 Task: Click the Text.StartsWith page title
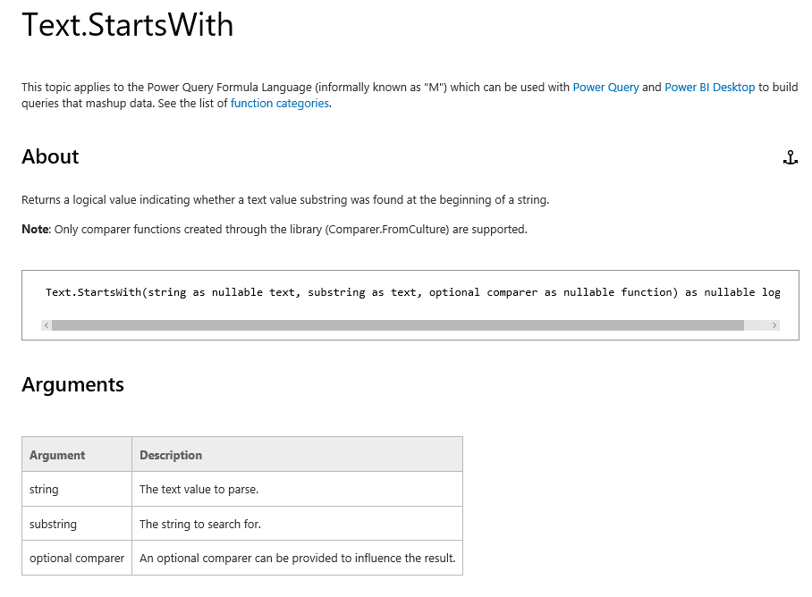(x=127, y=25)
